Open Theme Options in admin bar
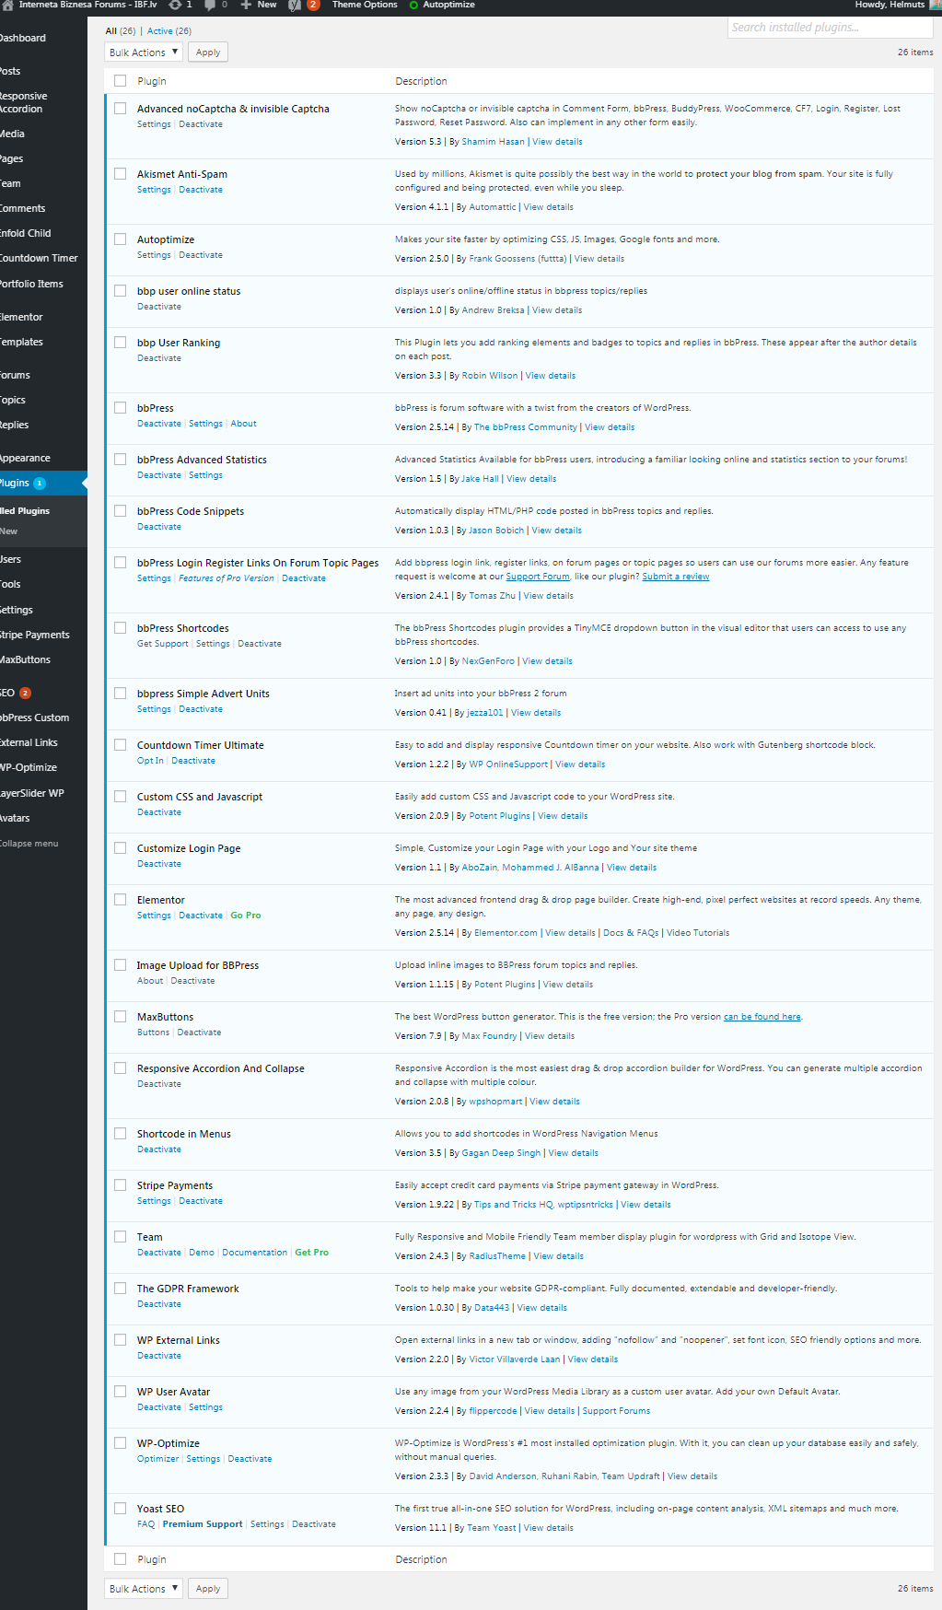Viewport: 942px width, 1610px height. pos(365,5)
